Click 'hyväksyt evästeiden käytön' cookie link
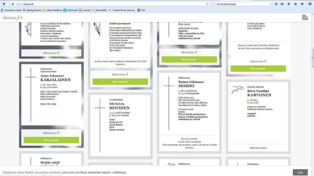This screenshot has height=176, width=314. click(x=93, y=172)
